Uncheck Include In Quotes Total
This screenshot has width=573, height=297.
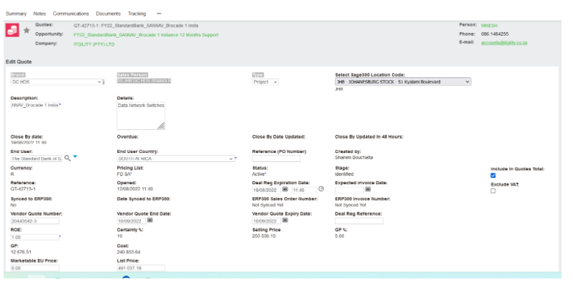493,176
